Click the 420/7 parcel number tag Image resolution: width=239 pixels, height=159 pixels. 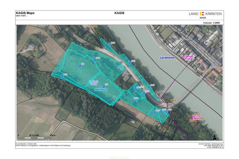(133, 61)
